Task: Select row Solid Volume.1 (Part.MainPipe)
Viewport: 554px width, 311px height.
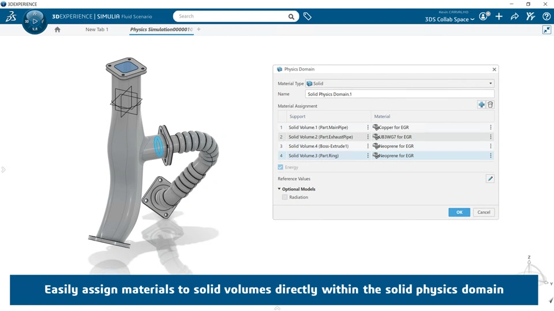Action: pyautogui.click(x=386, y=127)
